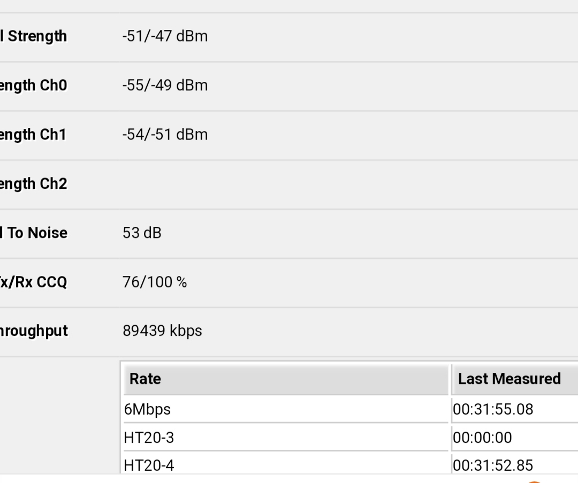Viewport: 578px width, 483px height.
Task: Click the Signal To Noise label
Action: point(35,233)
